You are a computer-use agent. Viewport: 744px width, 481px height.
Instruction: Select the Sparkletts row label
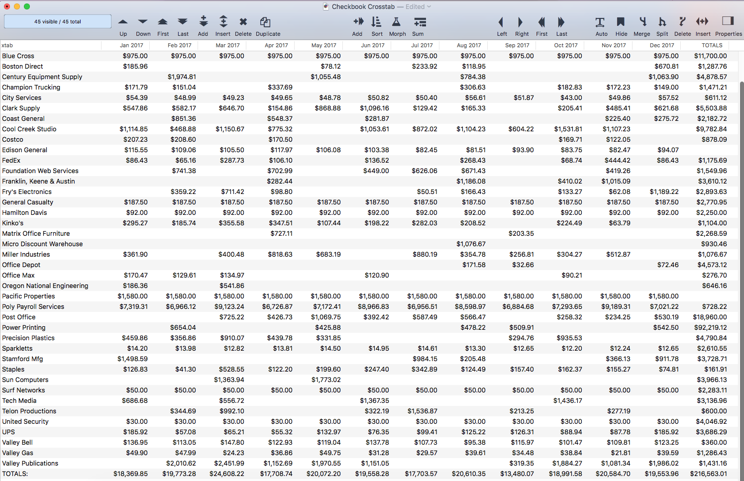tap(17, 348)
